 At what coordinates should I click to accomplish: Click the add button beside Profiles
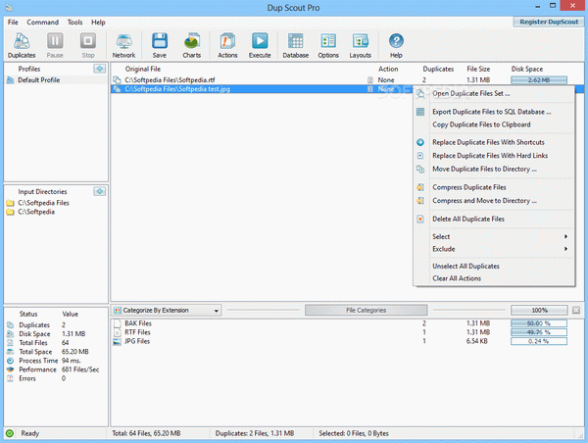coord(99,69)
